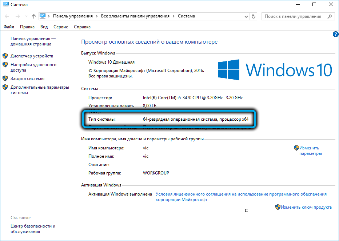
Task: Expand chevron after Все элементы панели управления
Action: click(x=174, y=16)
